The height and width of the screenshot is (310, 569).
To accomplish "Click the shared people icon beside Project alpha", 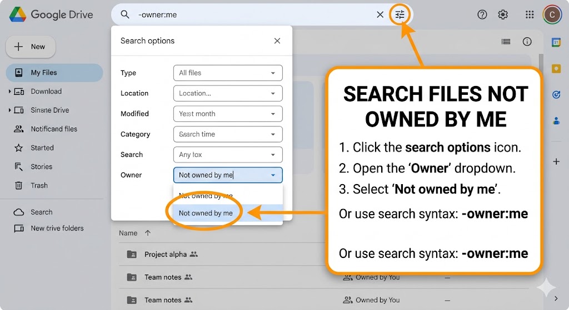I will coord(194,254).
